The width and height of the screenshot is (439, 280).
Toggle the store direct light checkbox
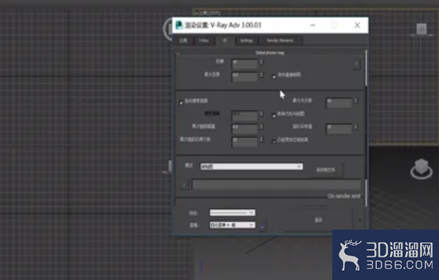pyautogui.click(x=274, y=76)
